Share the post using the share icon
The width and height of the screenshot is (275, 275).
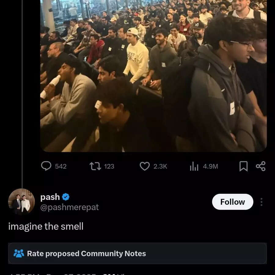click(x=261, y=166)
